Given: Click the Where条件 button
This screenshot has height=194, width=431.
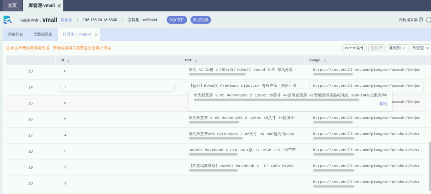Looking at the screenshot, I should [x=354, y=48].
